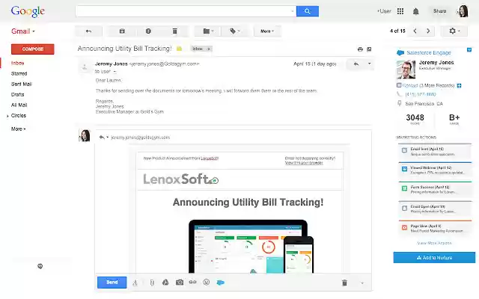Change the reply type arrow
Image resolution: width=479 pixels, height=299 pixels.
[103, 138]
